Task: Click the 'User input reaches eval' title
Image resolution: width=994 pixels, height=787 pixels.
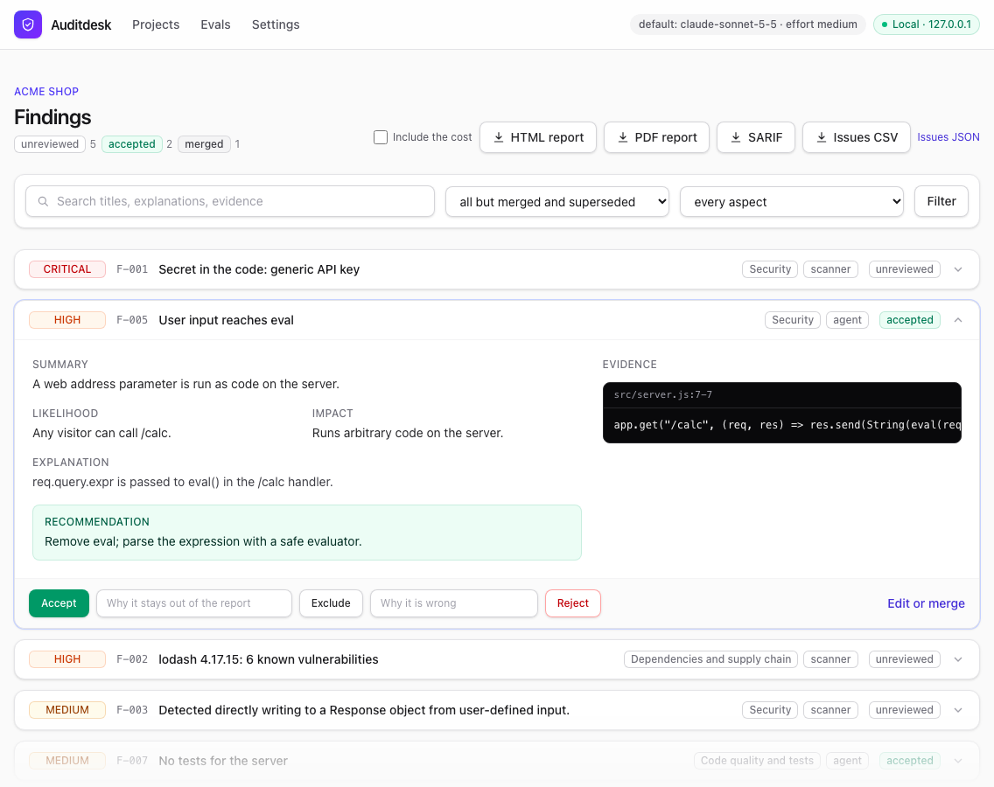Action: tap(227, 320)
